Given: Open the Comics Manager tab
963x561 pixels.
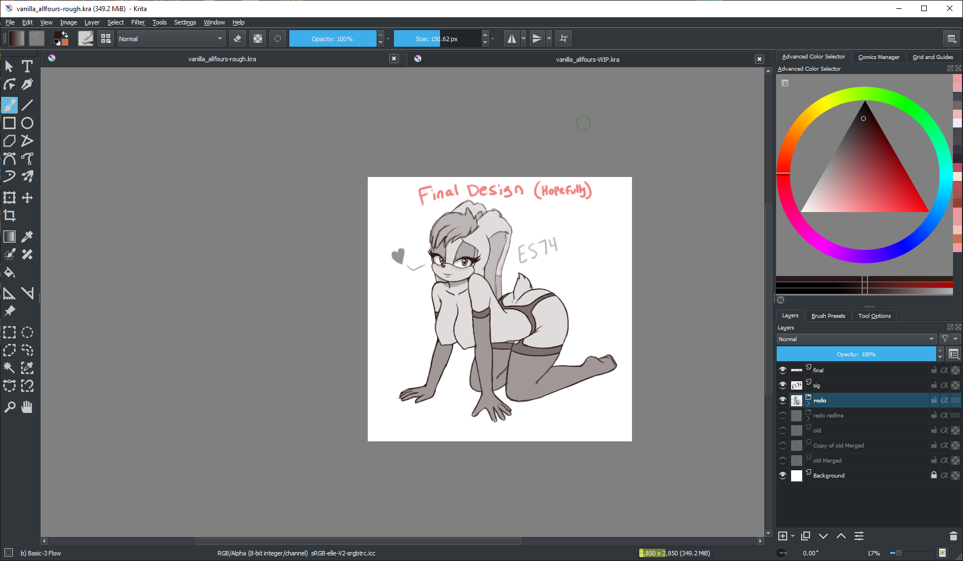Looking at the screenshot, I should pyautogui.click(x=878, y=57).
